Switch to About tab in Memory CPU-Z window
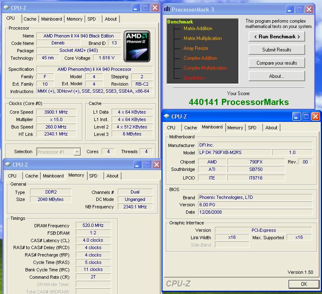 [112, 176]
